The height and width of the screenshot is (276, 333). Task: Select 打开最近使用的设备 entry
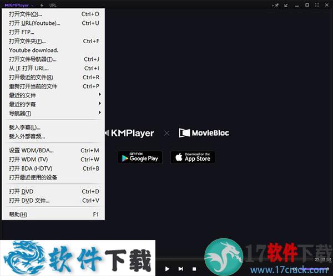(x=53, y=177)
